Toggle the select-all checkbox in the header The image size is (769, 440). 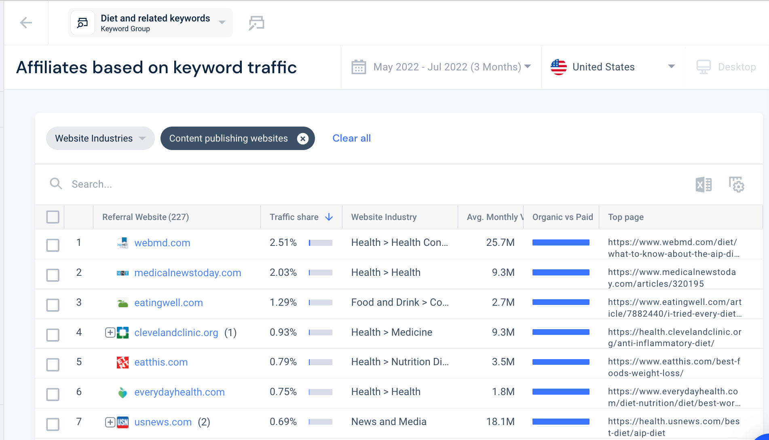tap(53, 217)
